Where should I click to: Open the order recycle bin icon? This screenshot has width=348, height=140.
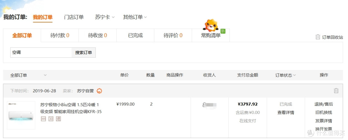pyautogui.click(x=318, y=37)
